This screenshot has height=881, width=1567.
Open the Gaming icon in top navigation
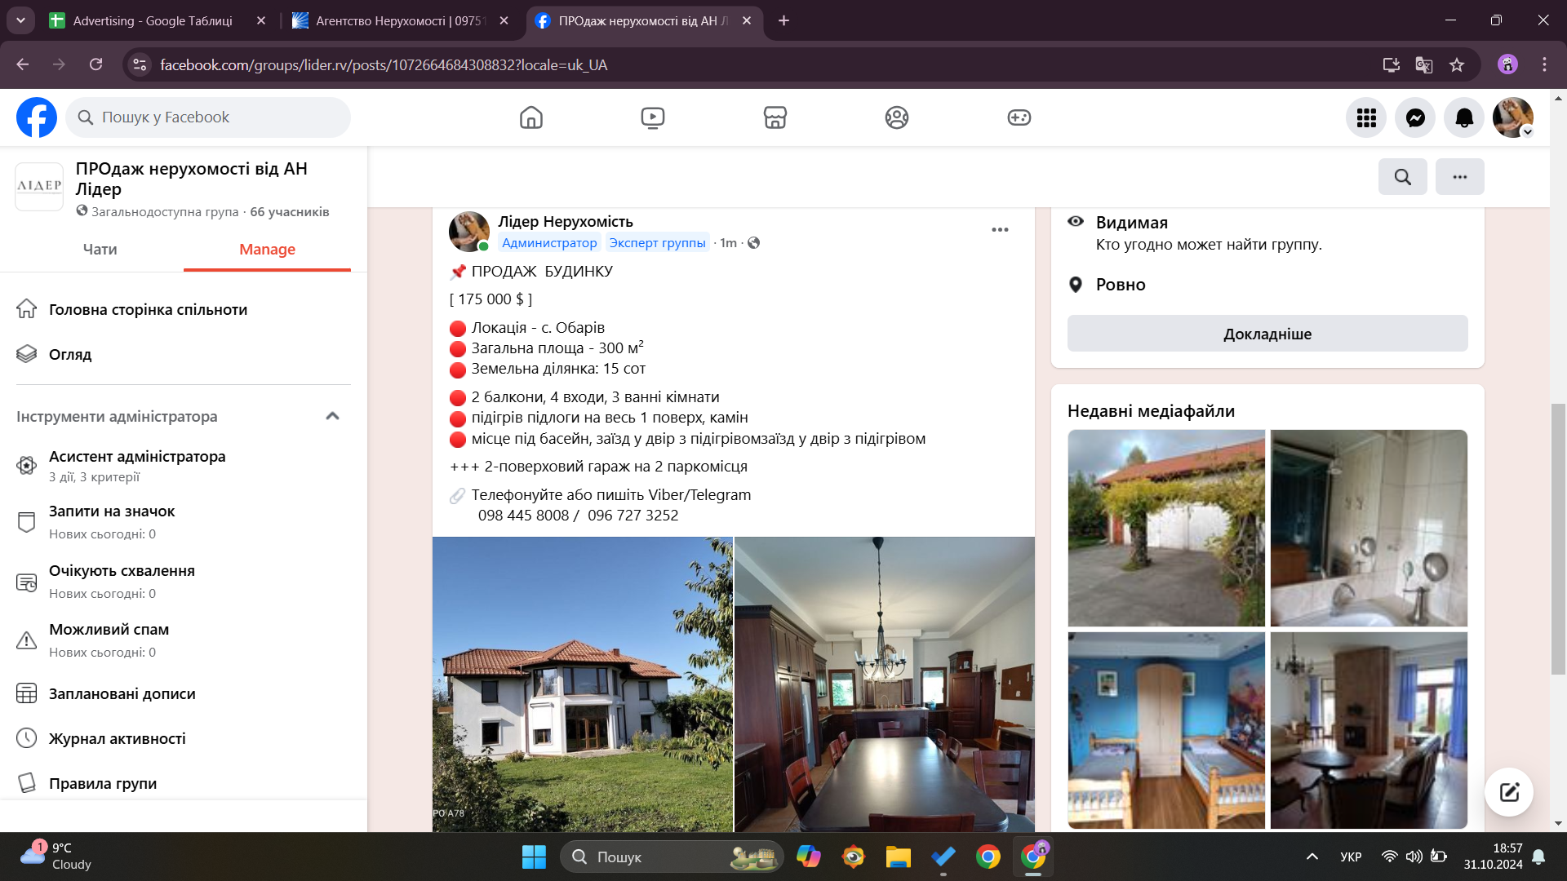[x=1019, y=117]
